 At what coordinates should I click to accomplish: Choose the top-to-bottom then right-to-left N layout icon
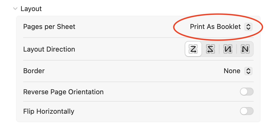tap(245, 49)
